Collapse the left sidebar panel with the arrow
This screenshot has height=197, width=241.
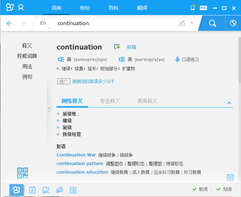[49, 108]
